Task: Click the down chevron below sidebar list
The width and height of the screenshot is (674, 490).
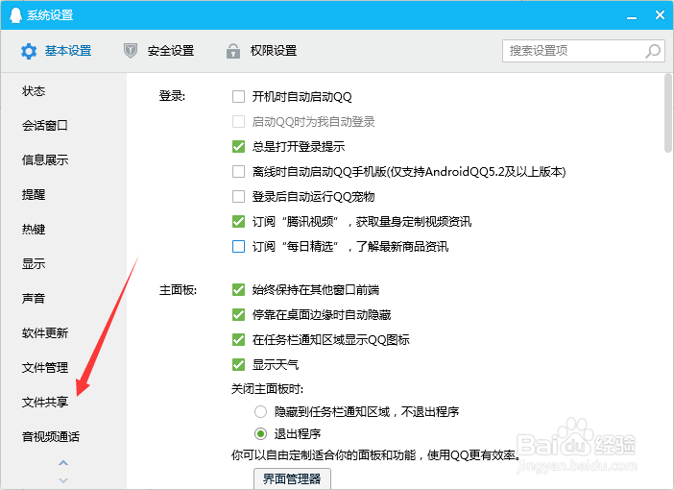Action: [x=63, y=480]
